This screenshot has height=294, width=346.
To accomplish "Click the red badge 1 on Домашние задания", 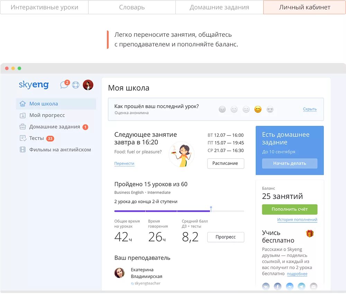I will tap(85, 127).
